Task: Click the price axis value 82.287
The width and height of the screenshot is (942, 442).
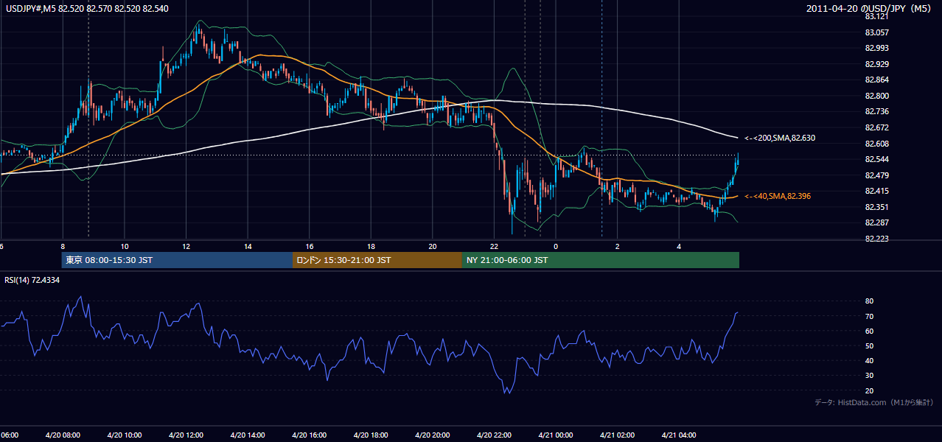Action: click(877, 222)
